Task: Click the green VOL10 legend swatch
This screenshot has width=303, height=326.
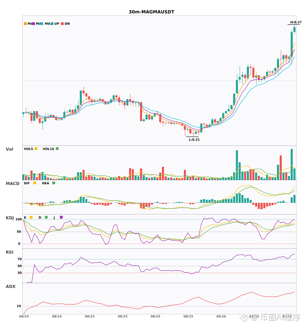Action: point(57,149)
